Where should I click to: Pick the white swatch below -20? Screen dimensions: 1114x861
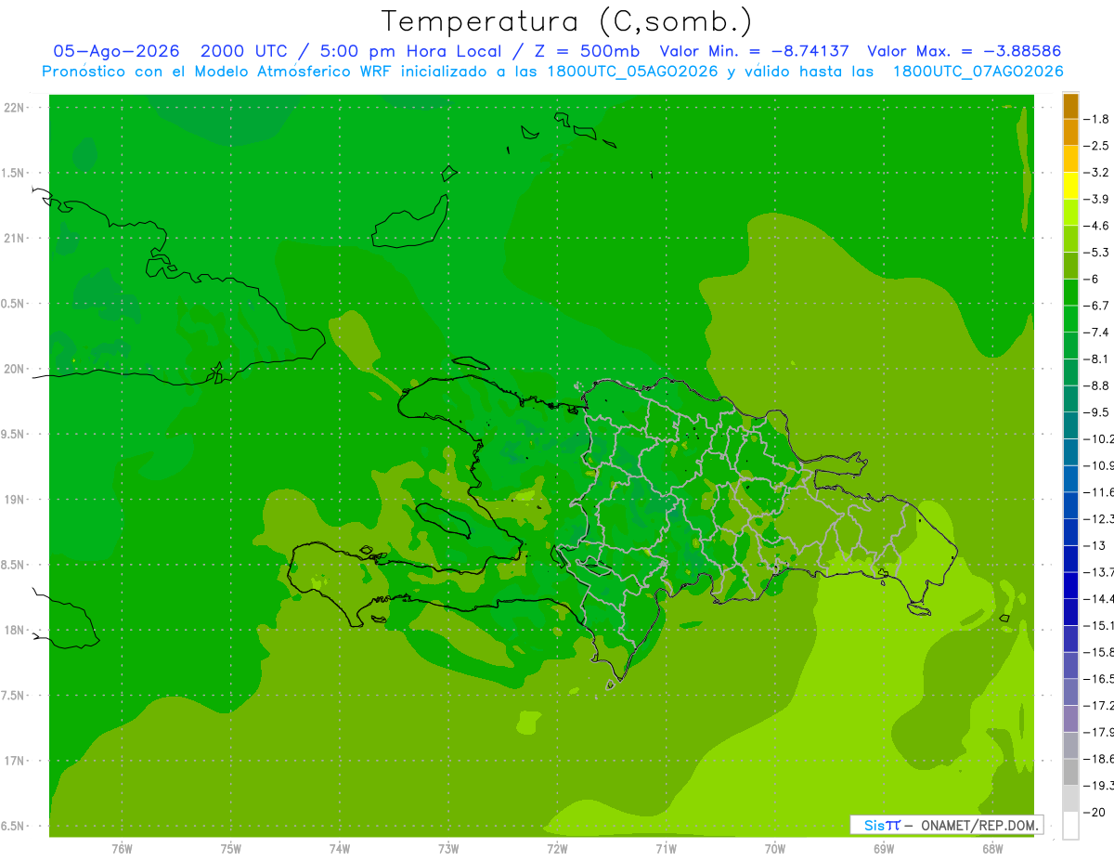1070,825
